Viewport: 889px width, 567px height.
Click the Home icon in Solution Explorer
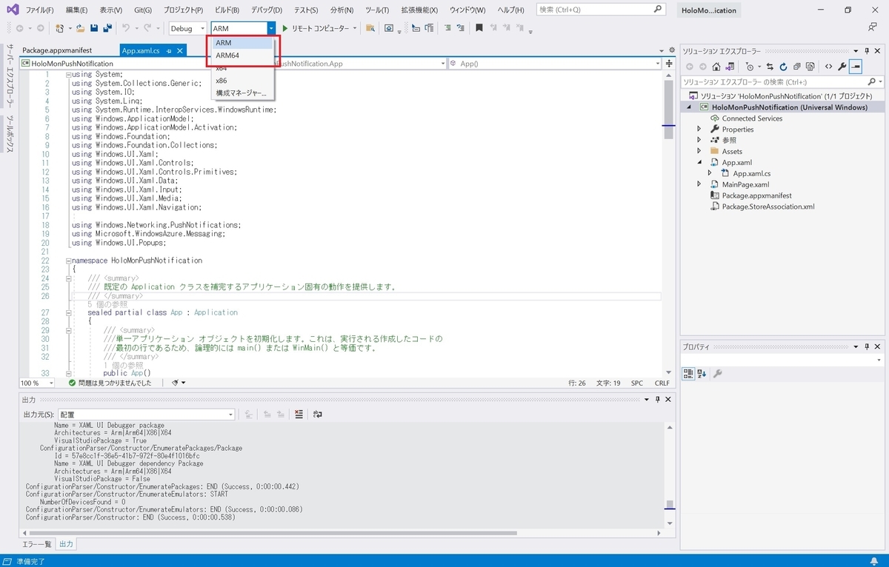pos(716,67)
